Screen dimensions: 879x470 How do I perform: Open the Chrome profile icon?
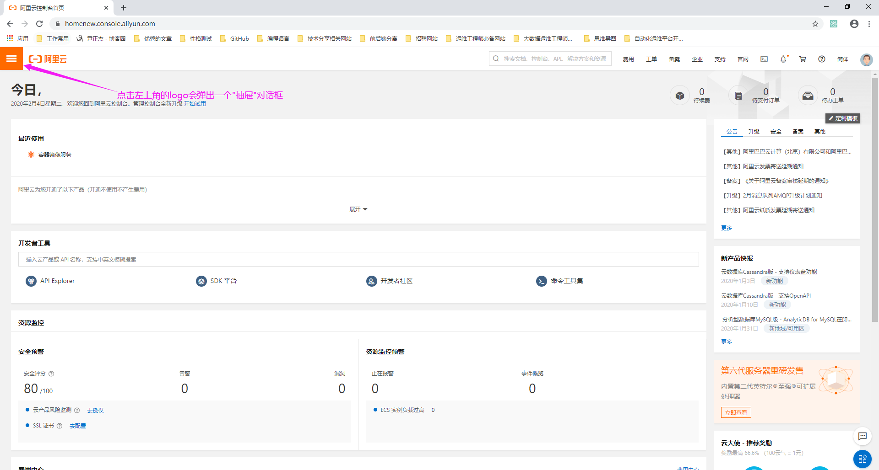coord(854,24)
